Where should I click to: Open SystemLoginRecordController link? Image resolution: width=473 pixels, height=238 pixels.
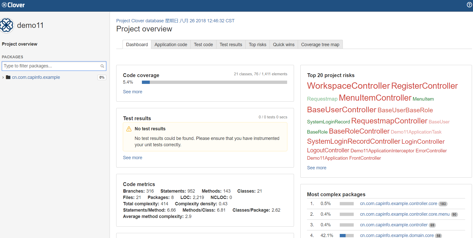pyautogui.click(x=353, y=141)
